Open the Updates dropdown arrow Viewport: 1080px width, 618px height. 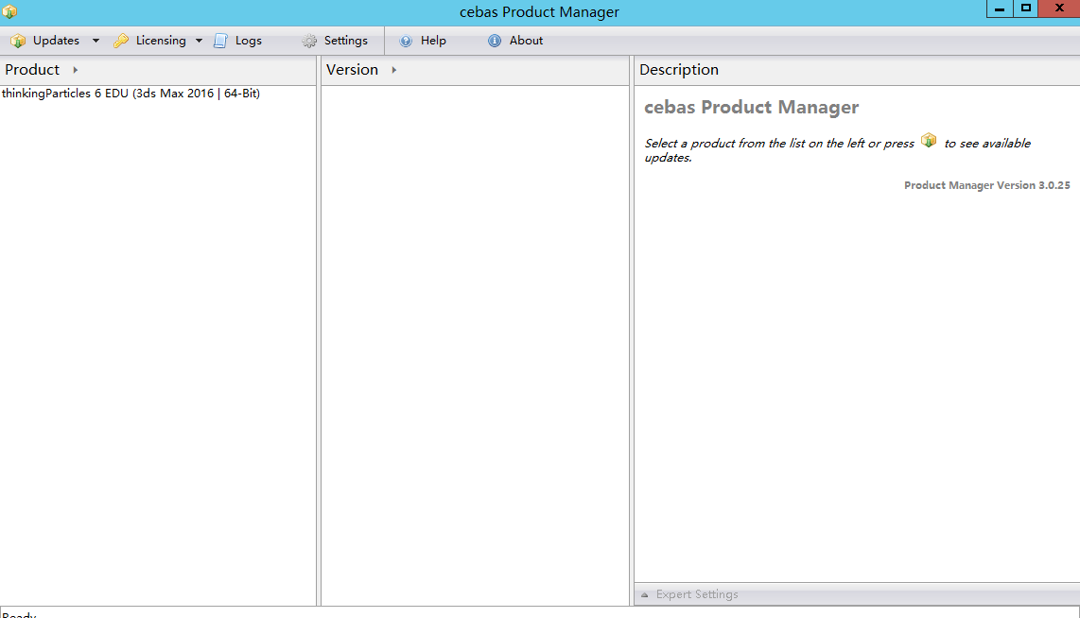coord(96,41)
